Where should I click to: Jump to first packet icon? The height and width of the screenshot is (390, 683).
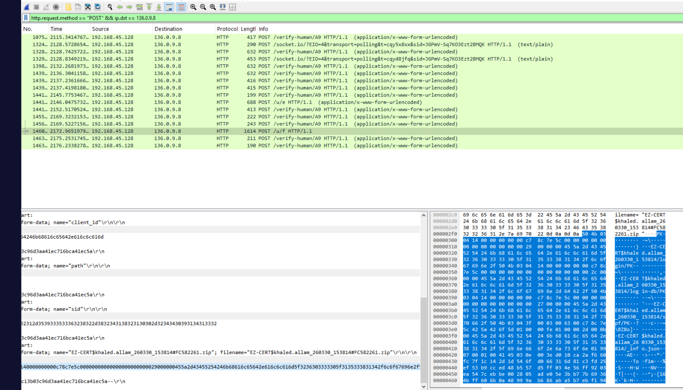click(149, 7)
